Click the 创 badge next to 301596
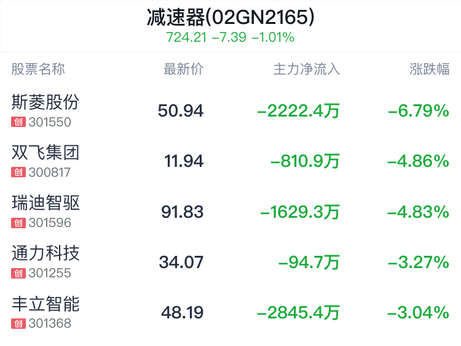The height and width of the screenshot is (346, 461). (x=18, y=223)
